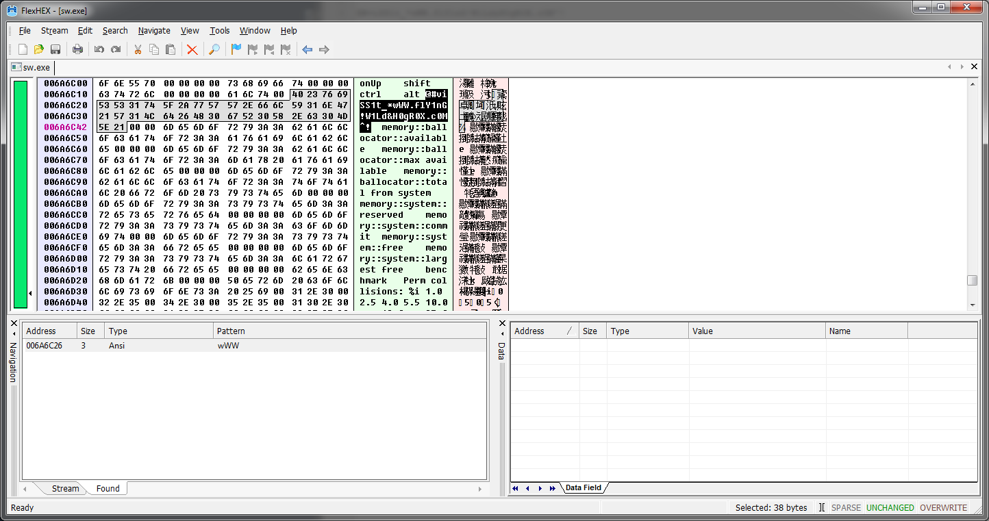Screen dimensions: 989x521
Task: Clear bookmarks with the flag-X icon
Action: pos(286,49)
